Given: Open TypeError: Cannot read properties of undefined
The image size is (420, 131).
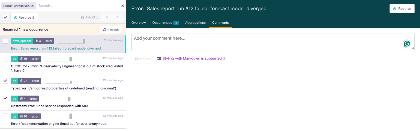Looking at the screenshot, I should click(64, 88).
